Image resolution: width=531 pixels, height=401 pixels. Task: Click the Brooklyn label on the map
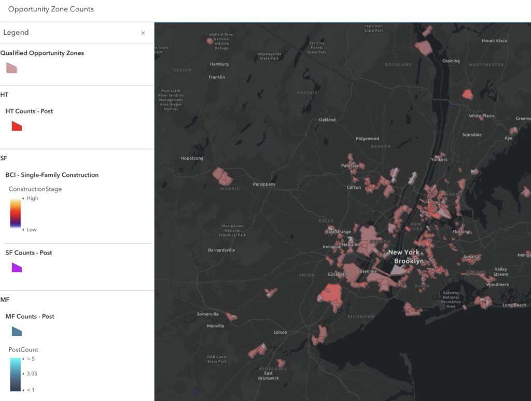point(409,261)
